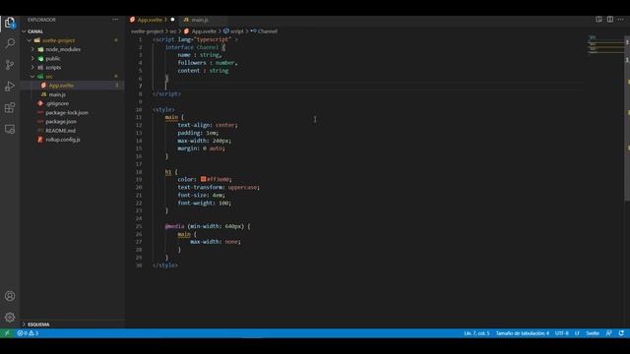Click the Svelte file icon of App.svelte
This screenshot has width=630, height=354.
pos(43,86)
